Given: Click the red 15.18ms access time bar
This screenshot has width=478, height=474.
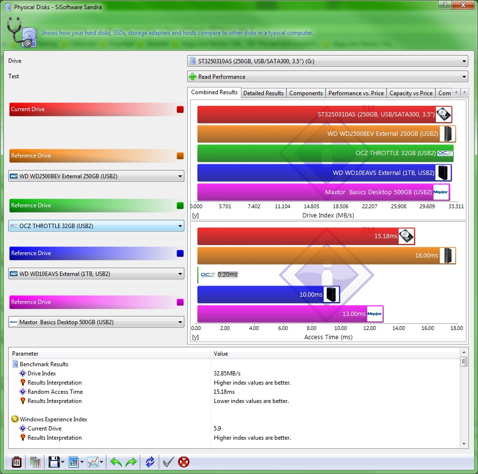Looking at the screenshot, I should 306,236.
